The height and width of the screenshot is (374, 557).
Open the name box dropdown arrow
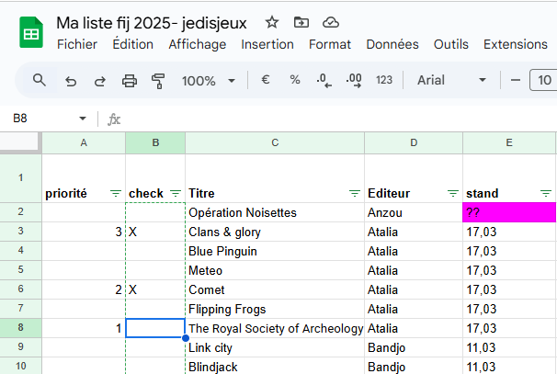(83, 119)
